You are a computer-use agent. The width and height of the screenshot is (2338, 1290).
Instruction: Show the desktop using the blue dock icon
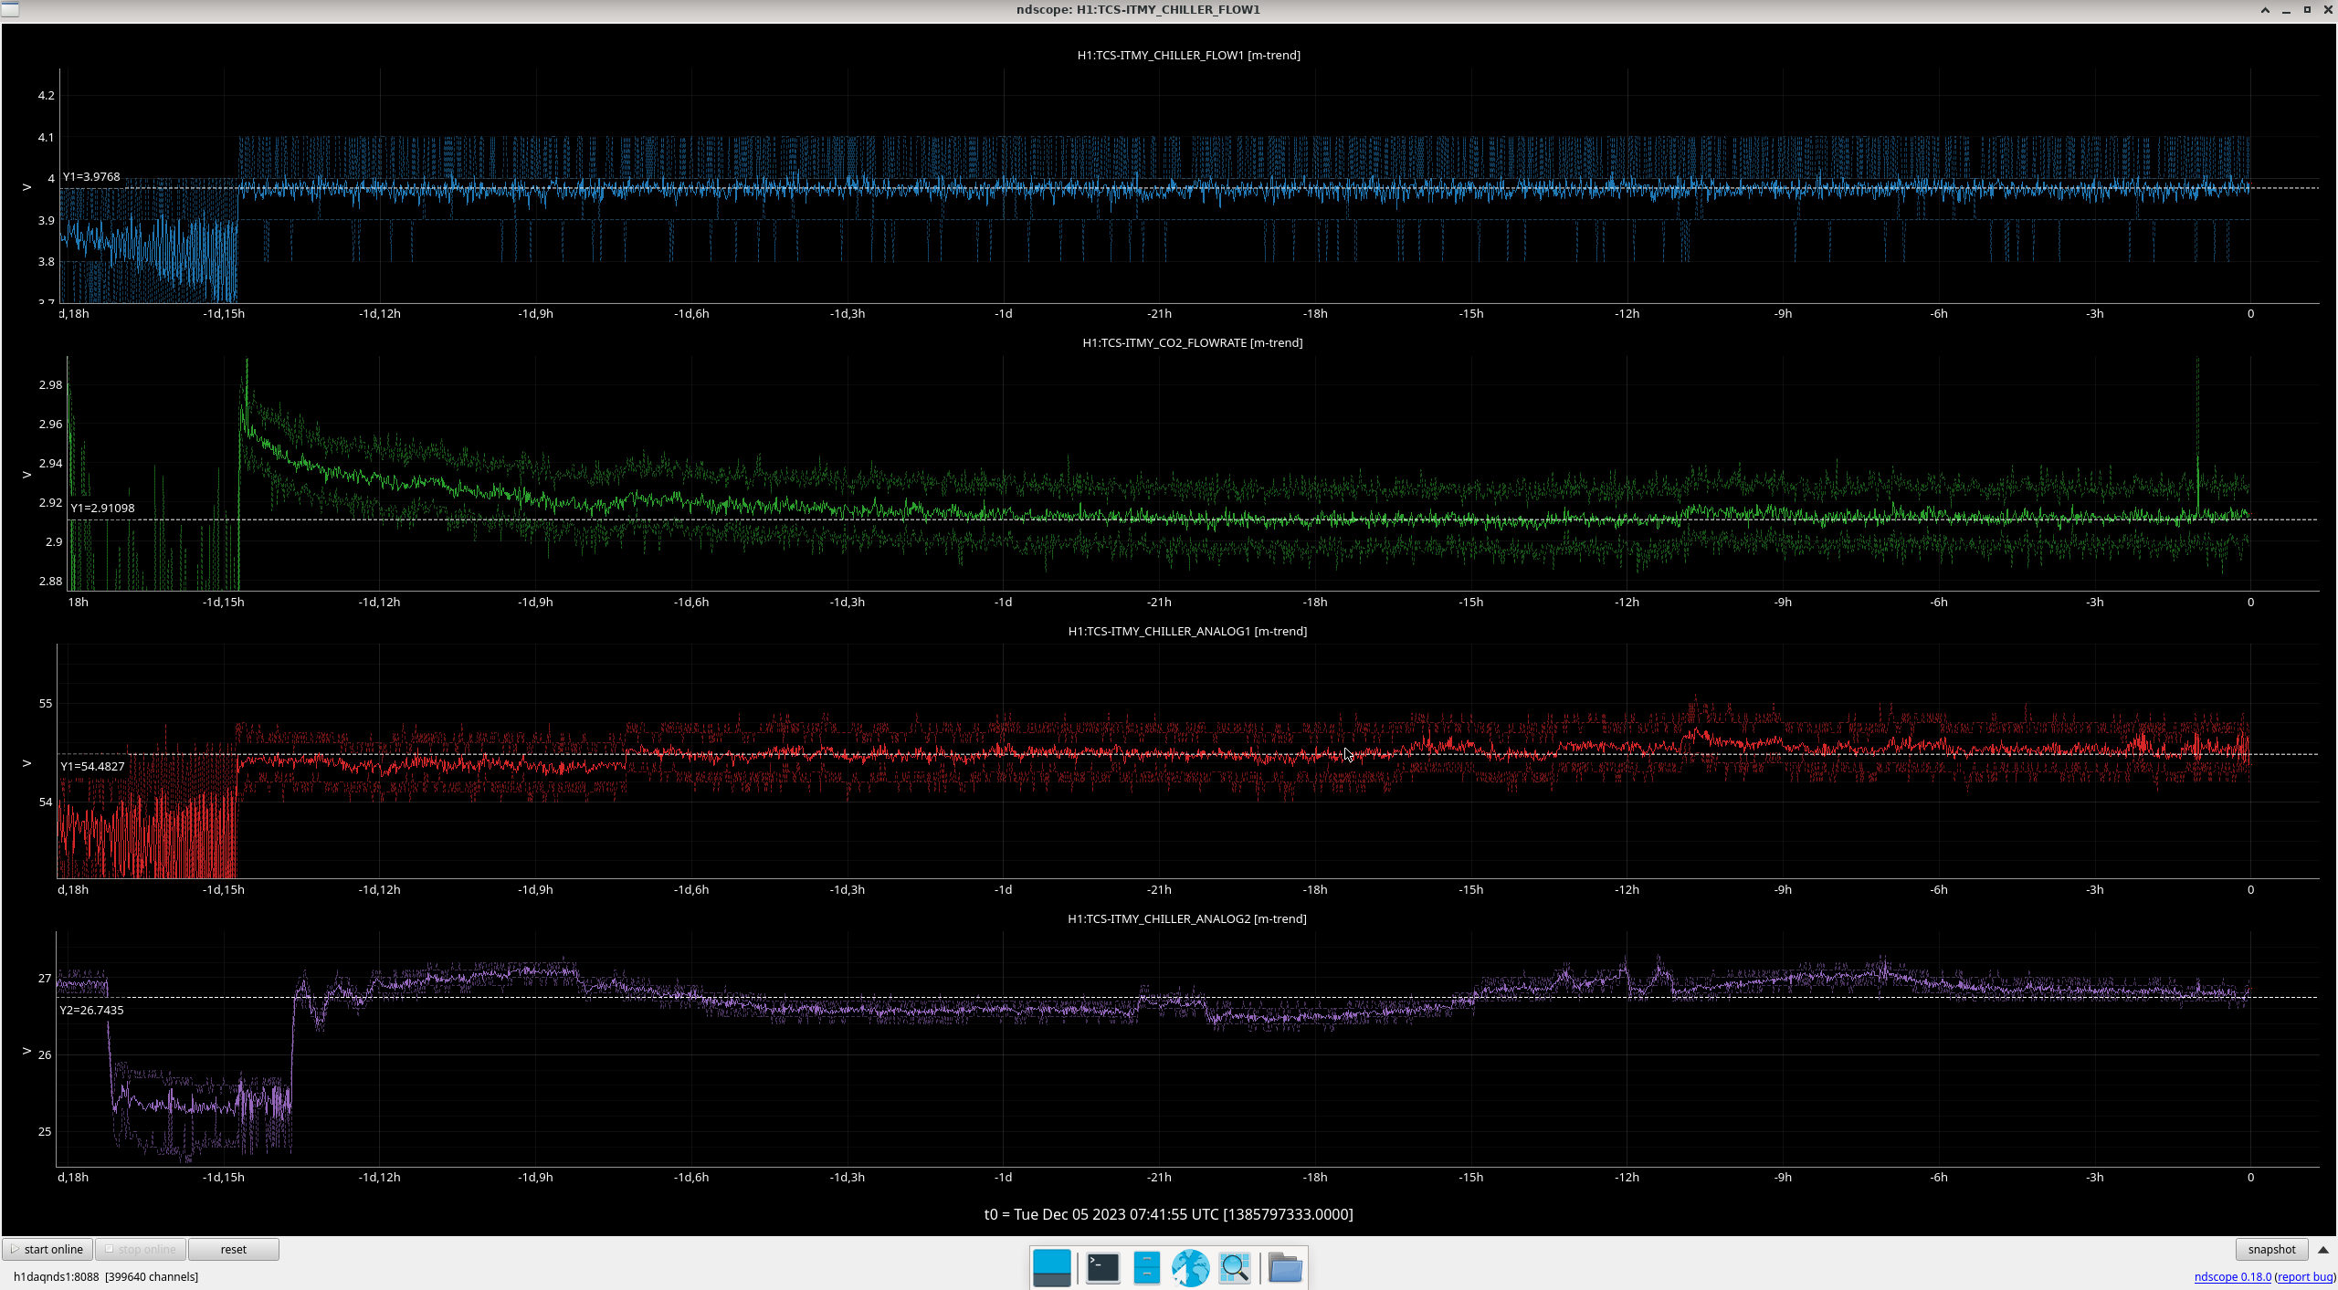(x=1051, y=1267)
